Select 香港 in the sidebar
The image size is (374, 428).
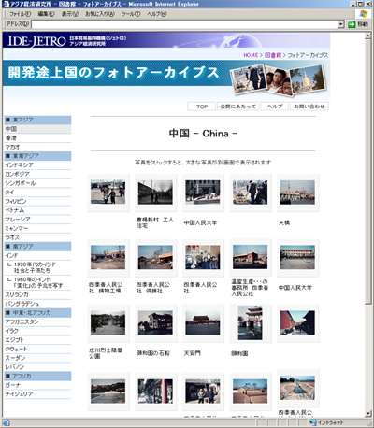tap(37, 138)
